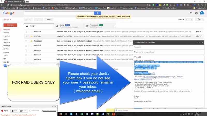The image size is (207, 116).
Task: Open the Google notifications bell
Action: click(196, 13)
